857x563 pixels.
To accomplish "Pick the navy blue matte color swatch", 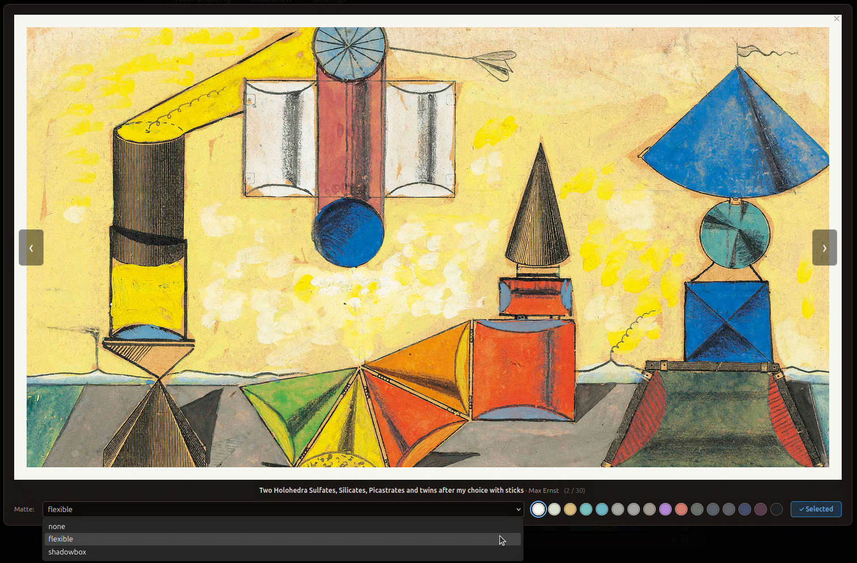I will 745,509.
